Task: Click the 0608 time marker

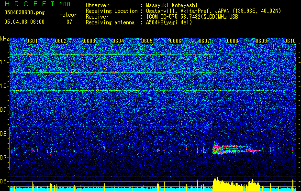Action: tap(233, 41)
